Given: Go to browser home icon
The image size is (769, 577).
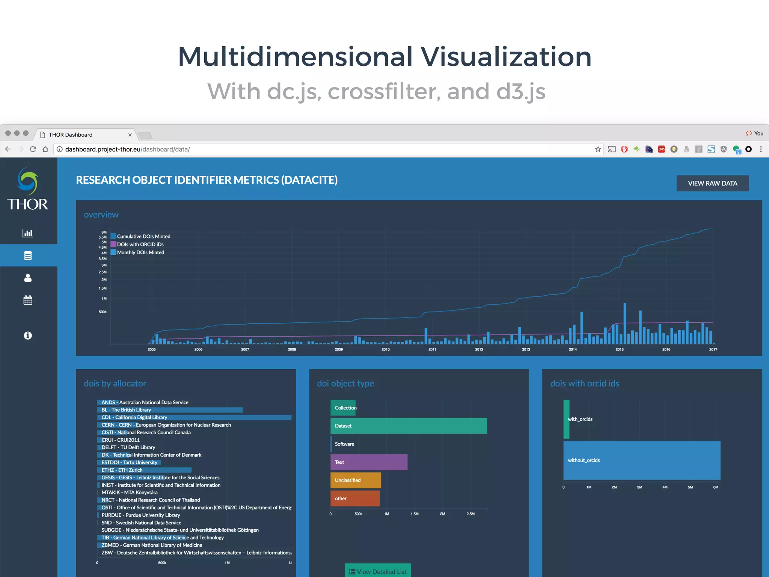Looking at the screenshot, I should coord(45,149).
